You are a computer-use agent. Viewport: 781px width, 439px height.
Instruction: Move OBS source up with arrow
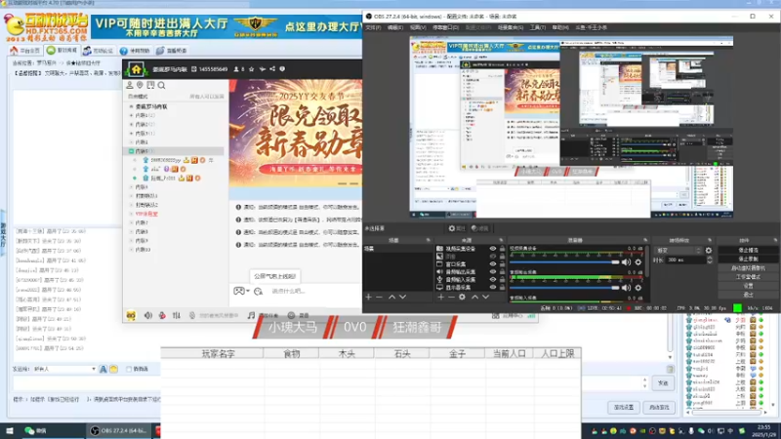pyautogui.click(x=474, y=298)
